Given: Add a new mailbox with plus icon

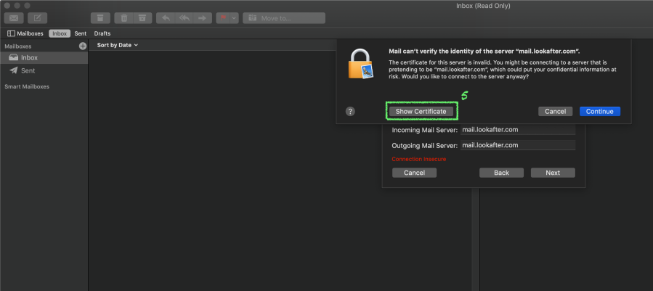Looking at the screenshot, I should point(82,46).
